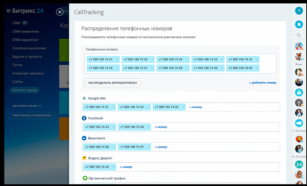
Task: Open Почта in left menu
Action: tap(17, 65)
